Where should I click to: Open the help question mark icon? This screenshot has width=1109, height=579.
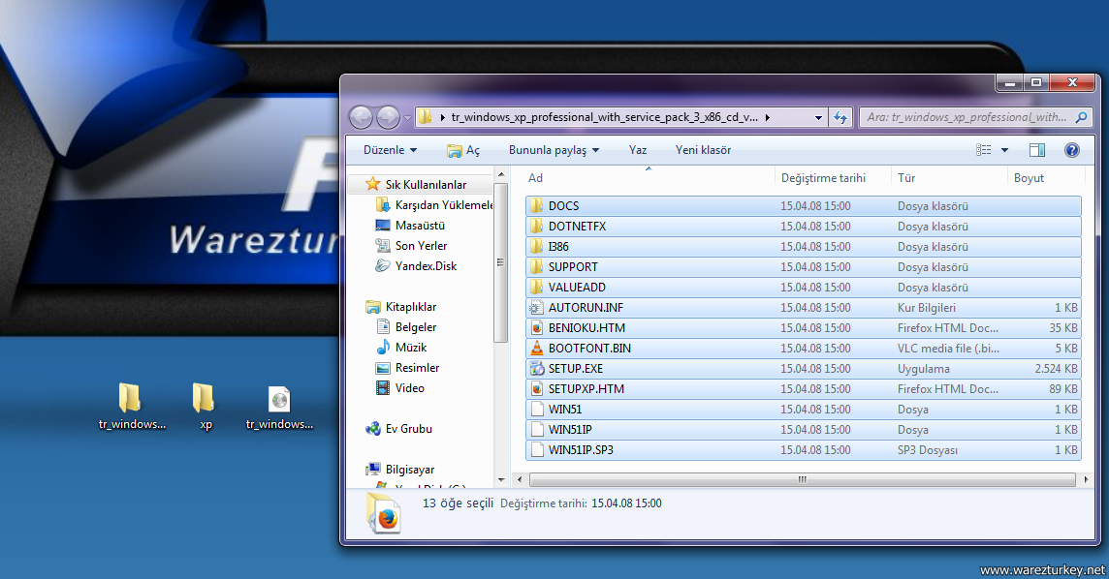click(1071, 150)
